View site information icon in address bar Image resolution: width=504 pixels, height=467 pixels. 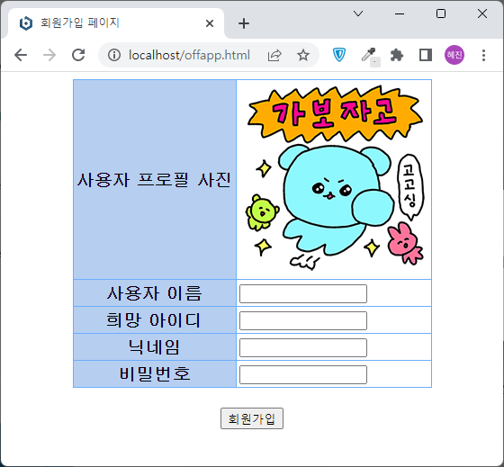tap(114, 55)
